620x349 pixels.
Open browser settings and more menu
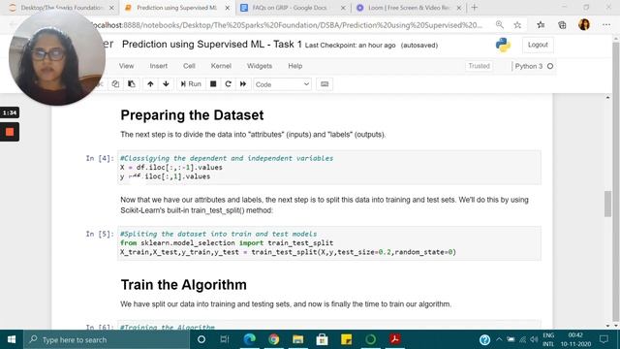coord(606,25)
